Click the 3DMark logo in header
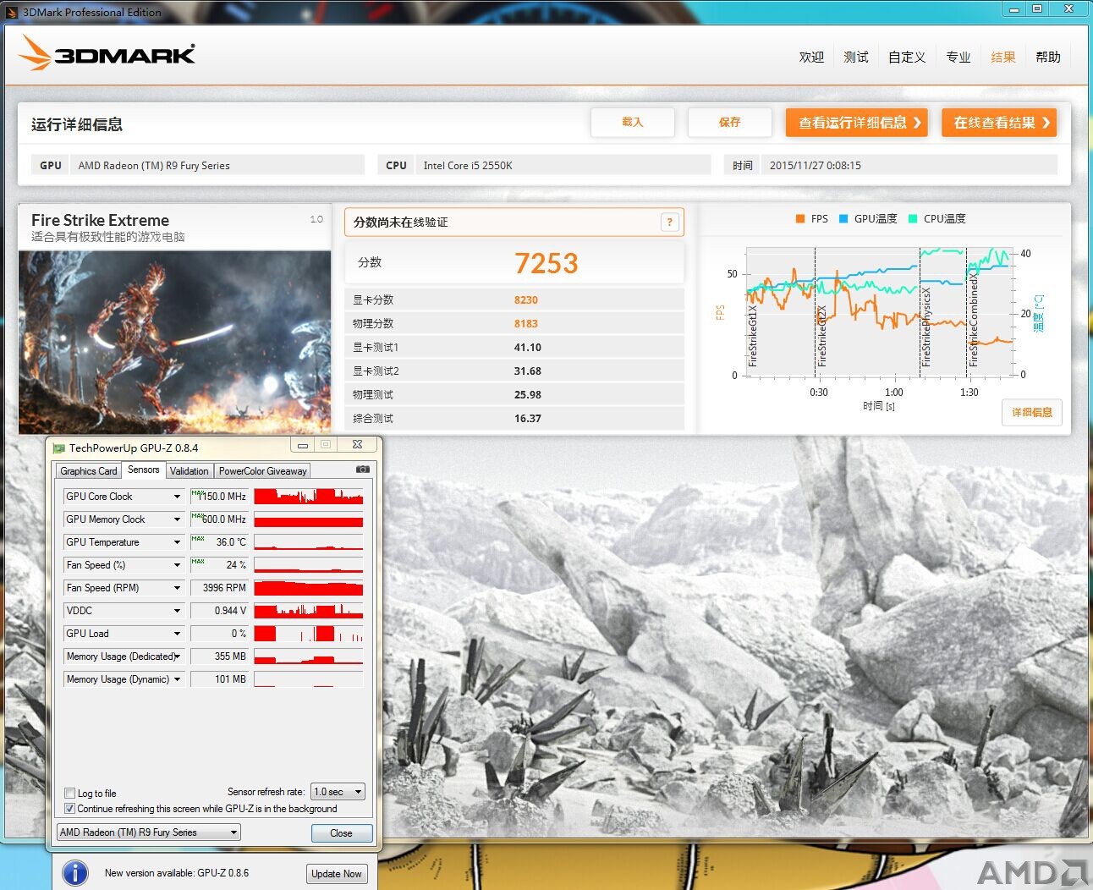1093x890 pixels. (107, 53)
